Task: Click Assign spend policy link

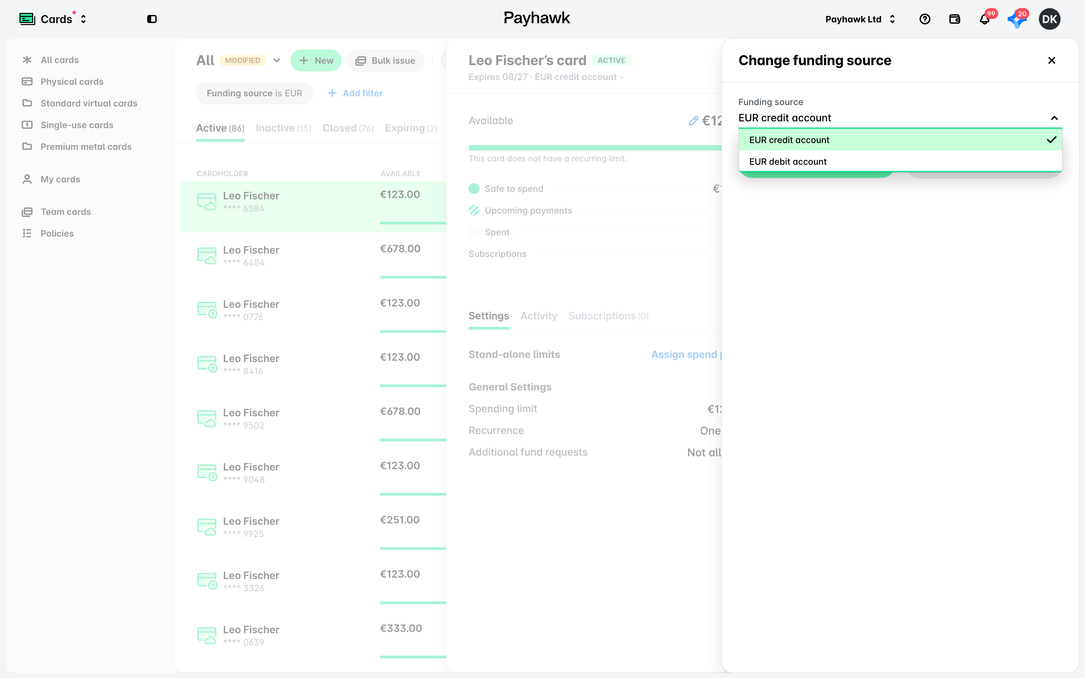Action: point(686,355)
